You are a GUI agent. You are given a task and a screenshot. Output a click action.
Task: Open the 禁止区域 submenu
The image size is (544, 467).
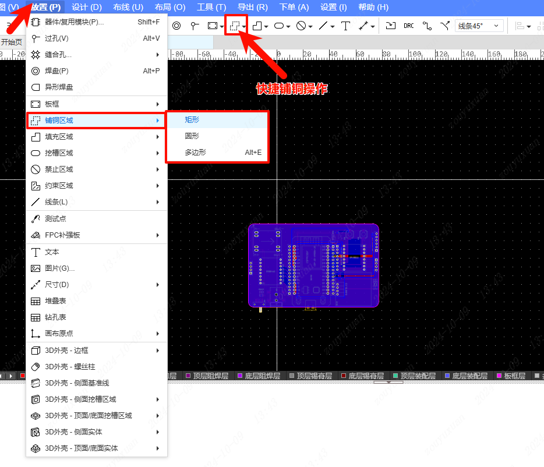point(97,169)
